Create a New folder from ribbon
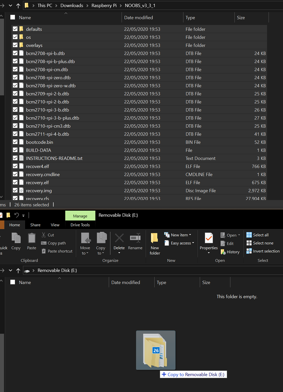 point(155,244)
